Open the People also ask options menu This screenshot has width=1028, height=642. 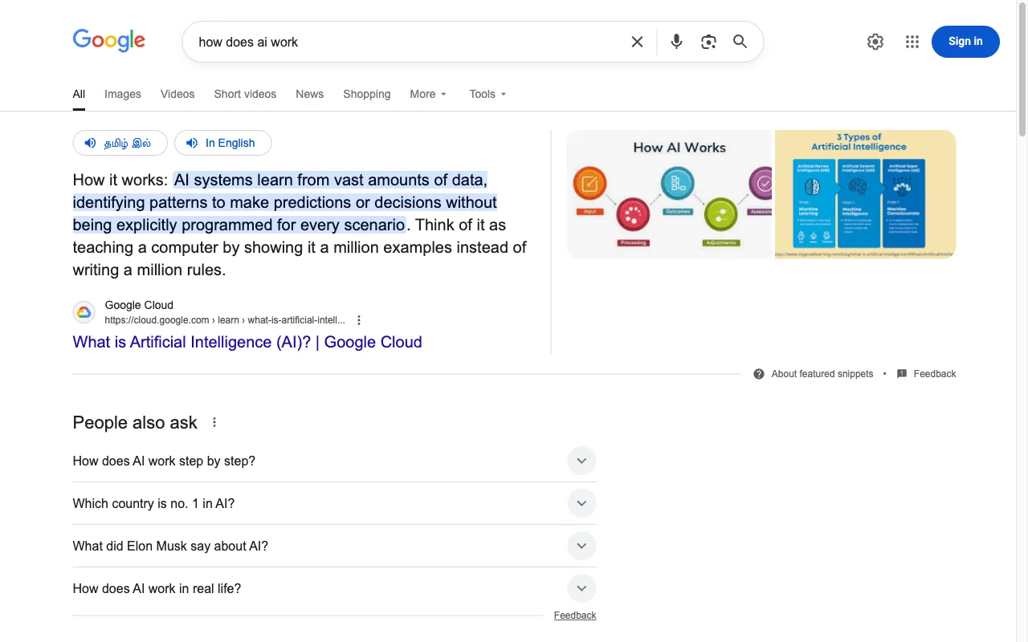click(x=214, y=421)
